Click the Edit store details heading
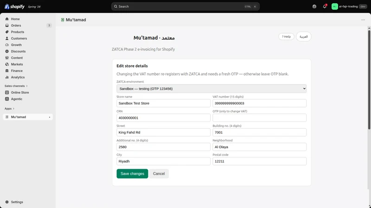 tap(132, 66)
